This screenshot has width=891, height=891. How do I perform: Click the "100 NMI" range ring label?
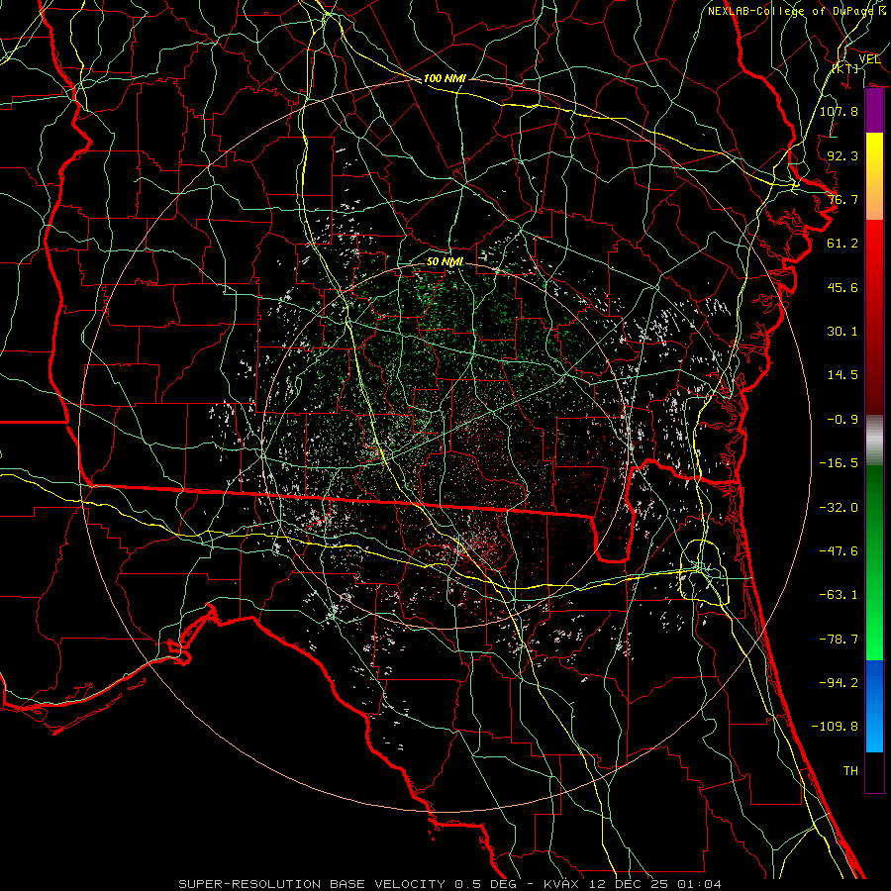coord(445,78)
